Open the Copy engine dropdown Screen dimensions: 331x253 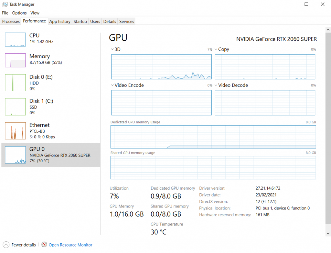(x=216, y=49)
